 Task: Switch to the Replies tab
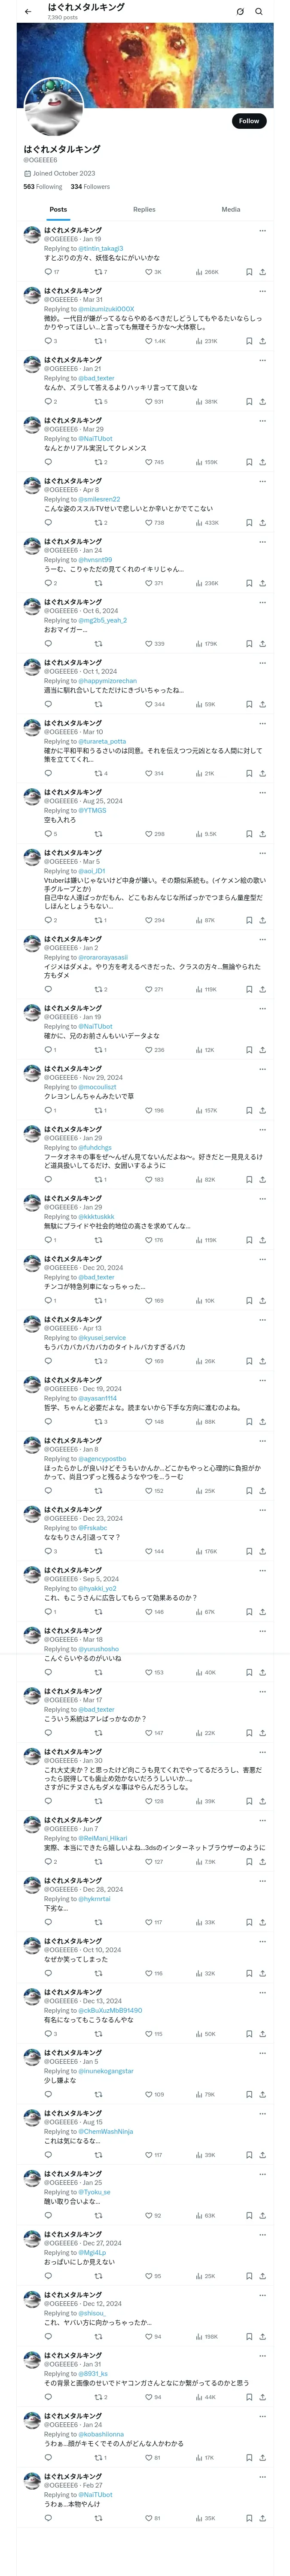tap(144, 210)
